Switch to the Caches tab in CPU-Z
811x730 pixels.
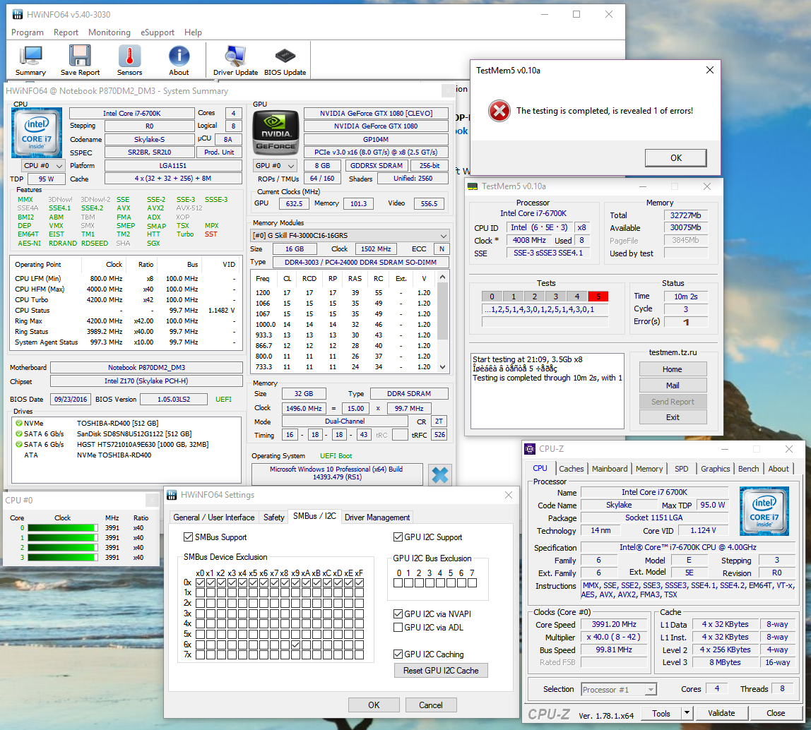[571, 468]
